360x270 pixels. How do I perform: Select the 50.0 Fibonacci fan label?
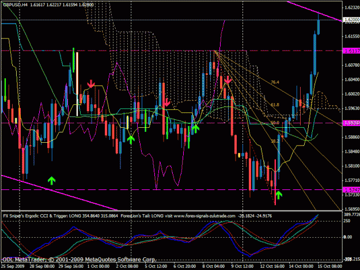275,123
